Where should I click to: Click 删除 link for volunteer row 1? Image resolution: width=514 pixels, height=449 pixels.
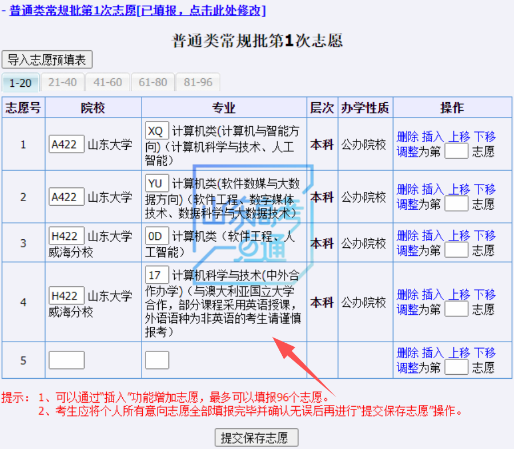(x=408, y=137)
